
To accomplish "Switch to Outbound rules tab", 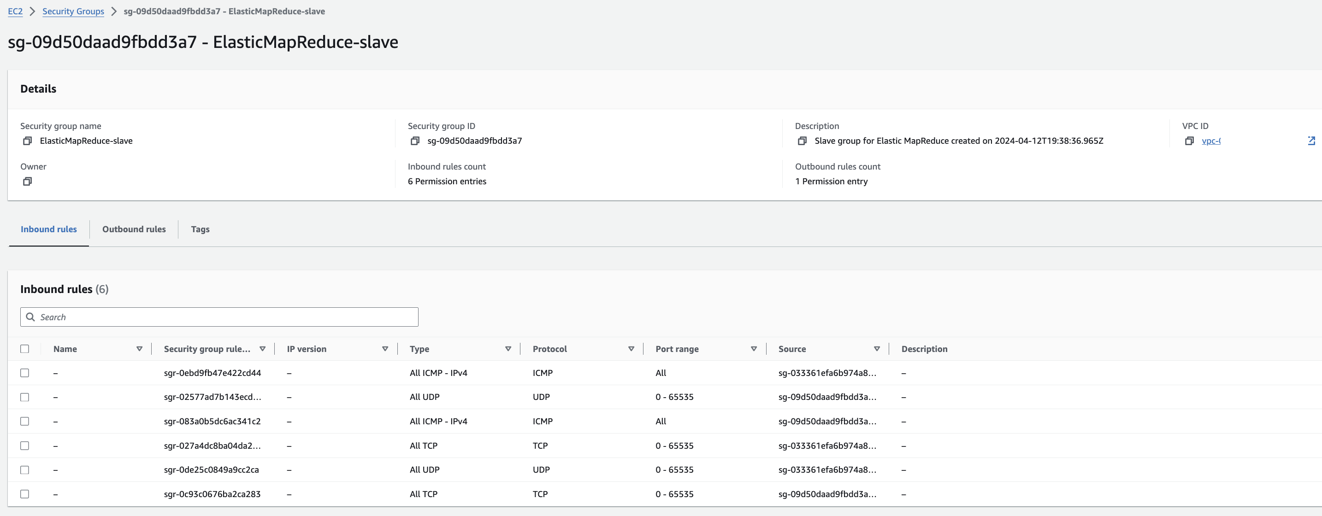I will pyautogui.click(x=134, y=229).
